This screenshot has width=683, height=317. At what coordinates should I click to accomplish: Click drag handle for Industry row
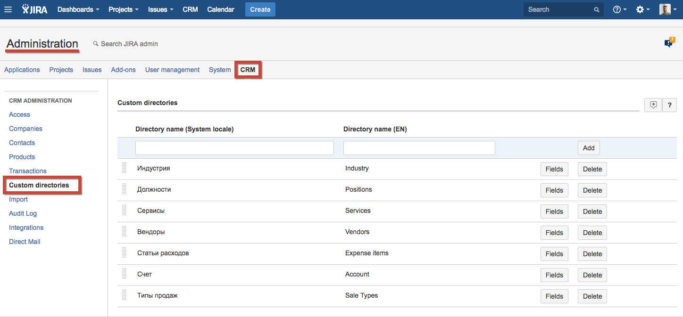tap(125, 168)
